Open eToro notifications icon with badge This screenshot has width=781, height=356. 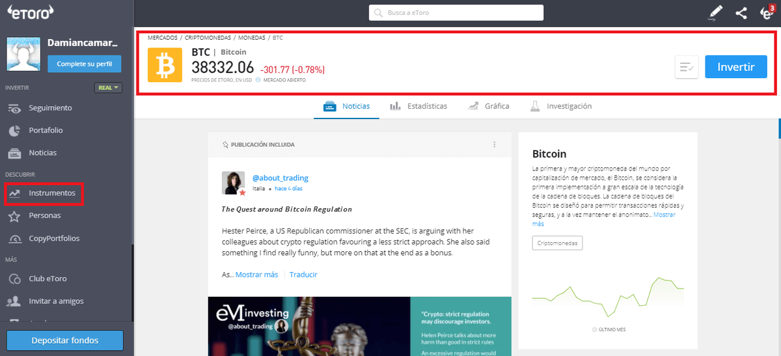pyautogui.click(x=767, y=12)
